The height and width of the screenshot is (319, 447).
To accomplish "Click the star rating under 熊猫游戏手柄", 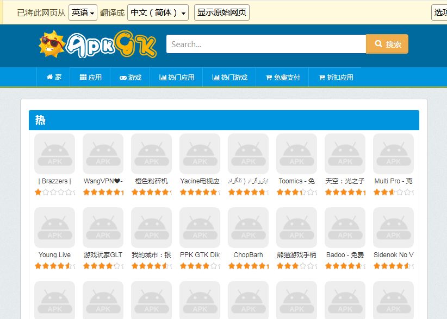I will 296,266.
